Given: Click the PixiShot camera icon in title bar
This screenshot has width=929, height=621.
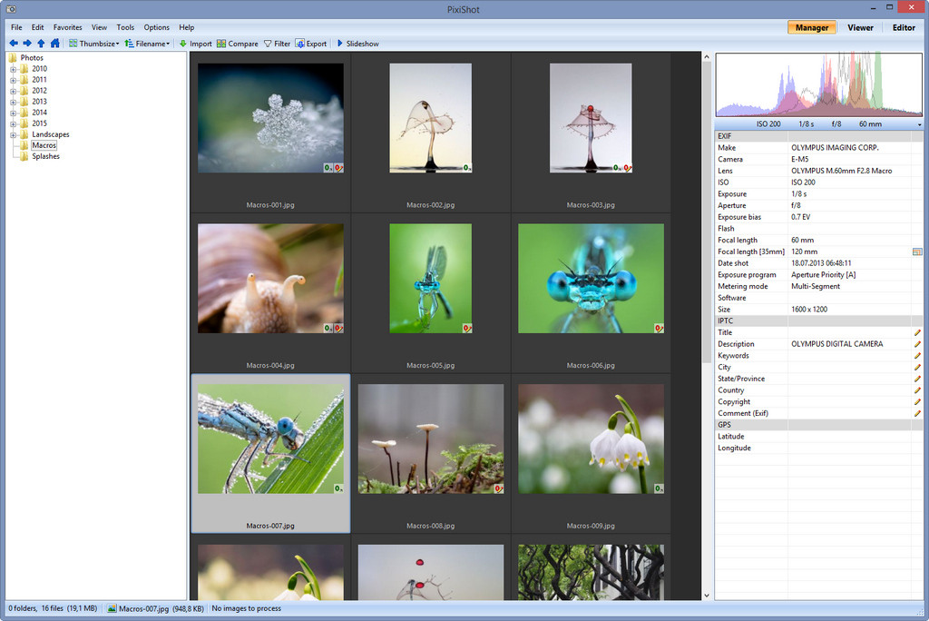Looking at the screenshot, I should click(x=11, y=9).
